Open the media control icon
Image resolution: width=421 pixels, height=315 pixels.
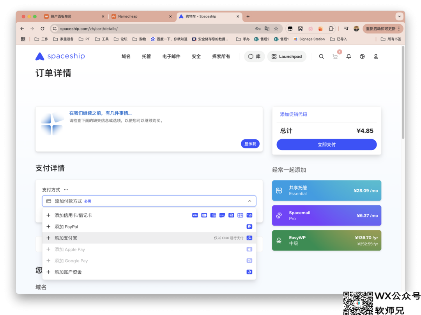(x=346, y=28)
